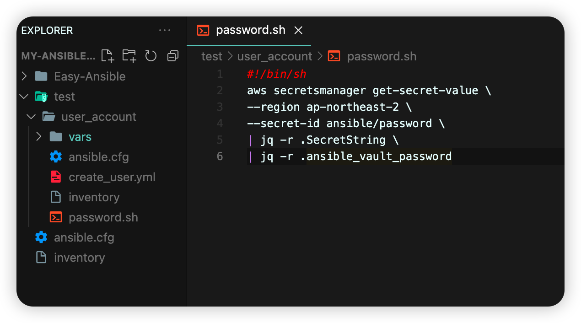Select the test folder row
The width and height of the screenshot is (581, 323).
(102, 96)
